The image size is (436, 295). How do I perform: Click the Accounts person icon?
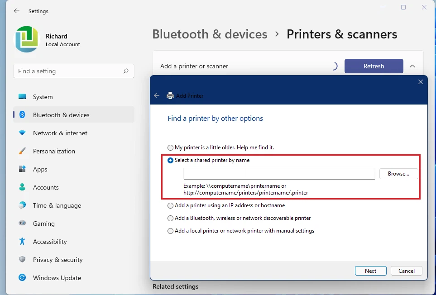(22, 187)
